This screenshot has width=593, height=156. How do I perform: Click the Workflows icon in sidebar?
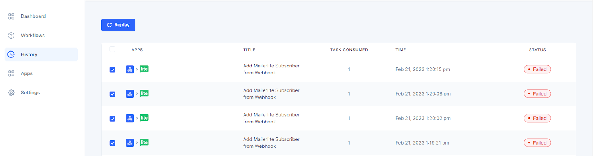click(11, 36)
